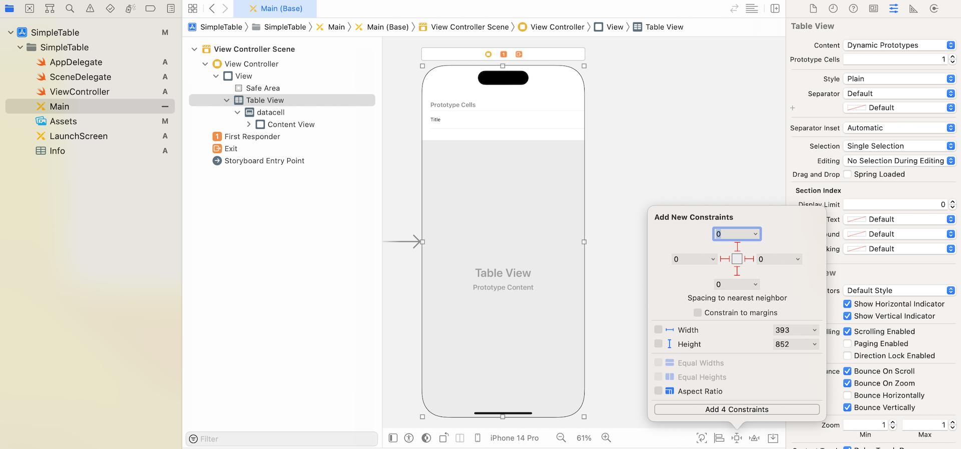Open the editor options lines icon

point(752,8)
